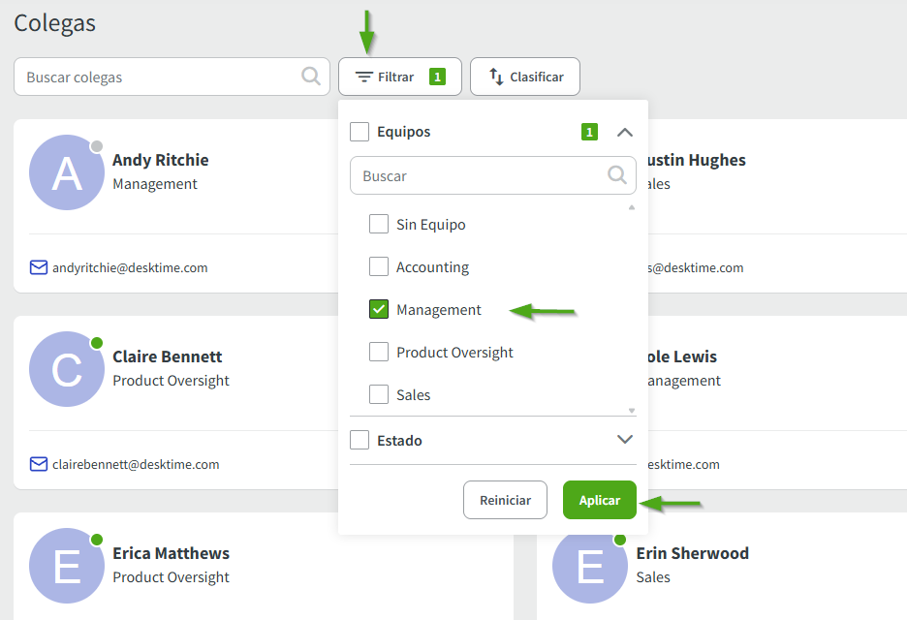Tick the Sin Equipo checkbox
Screen dimensions: 907x620
[x=379, y=225]
